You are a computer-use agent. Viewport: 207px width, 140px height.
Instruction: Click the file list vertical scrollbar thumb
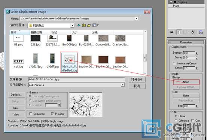coord(145,57)
